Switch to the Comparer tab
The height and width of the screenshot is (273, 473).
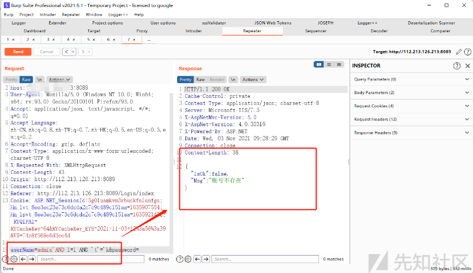click(440, 31)
